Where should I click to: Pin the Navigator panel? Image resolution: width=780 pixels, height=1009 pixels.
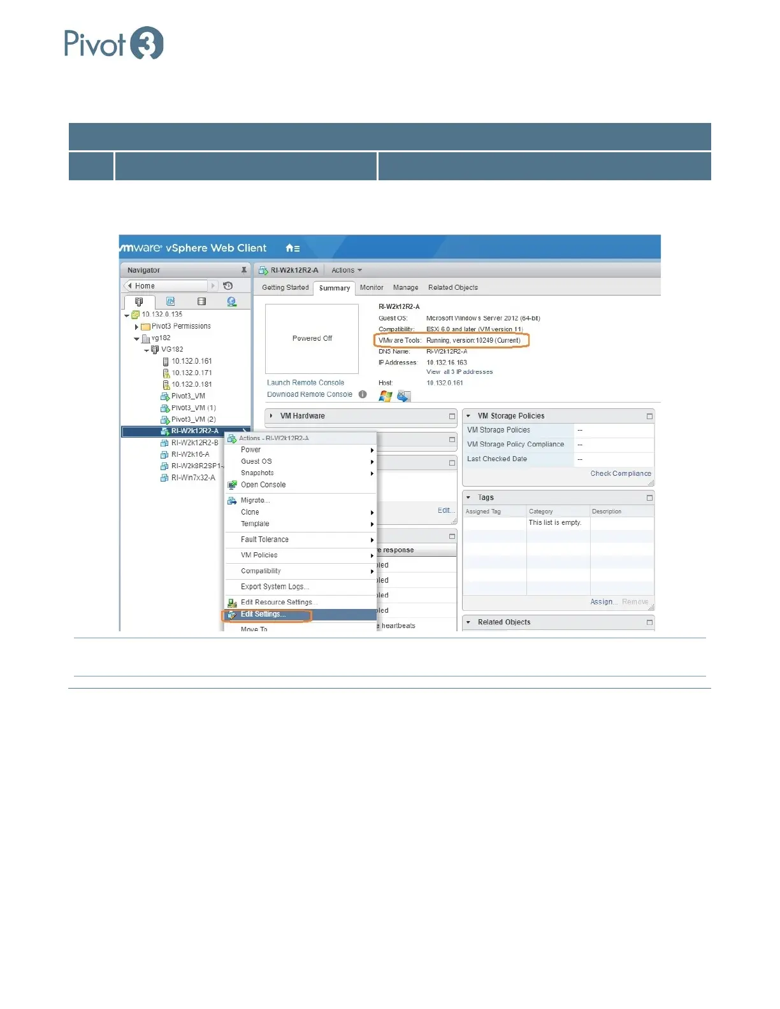pos(243,270)
